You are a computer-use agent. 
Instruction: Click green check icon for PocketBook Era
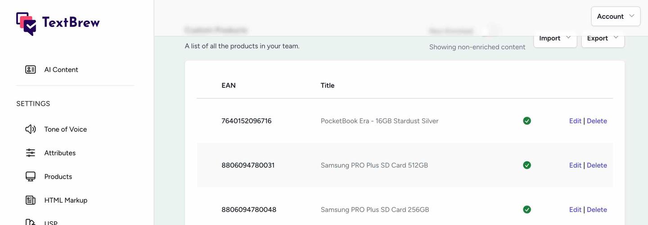pos(527,121)
